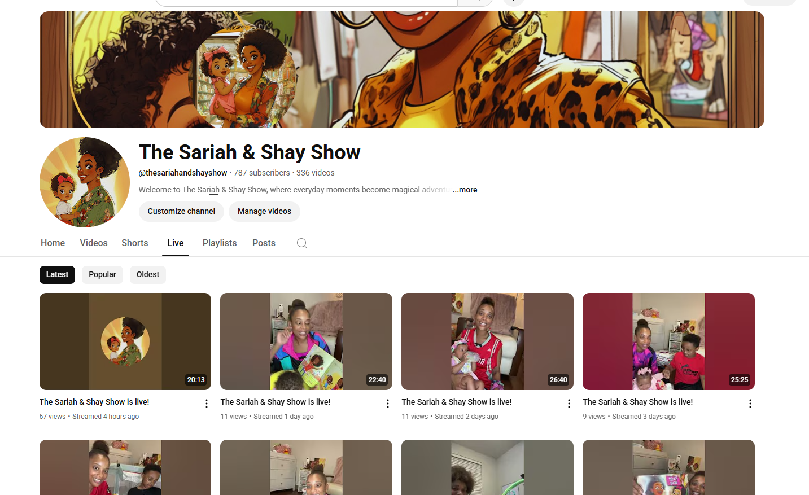Open stream title with 9 views
The height and width of the screenshot is (495, 809).
point(638,402)
